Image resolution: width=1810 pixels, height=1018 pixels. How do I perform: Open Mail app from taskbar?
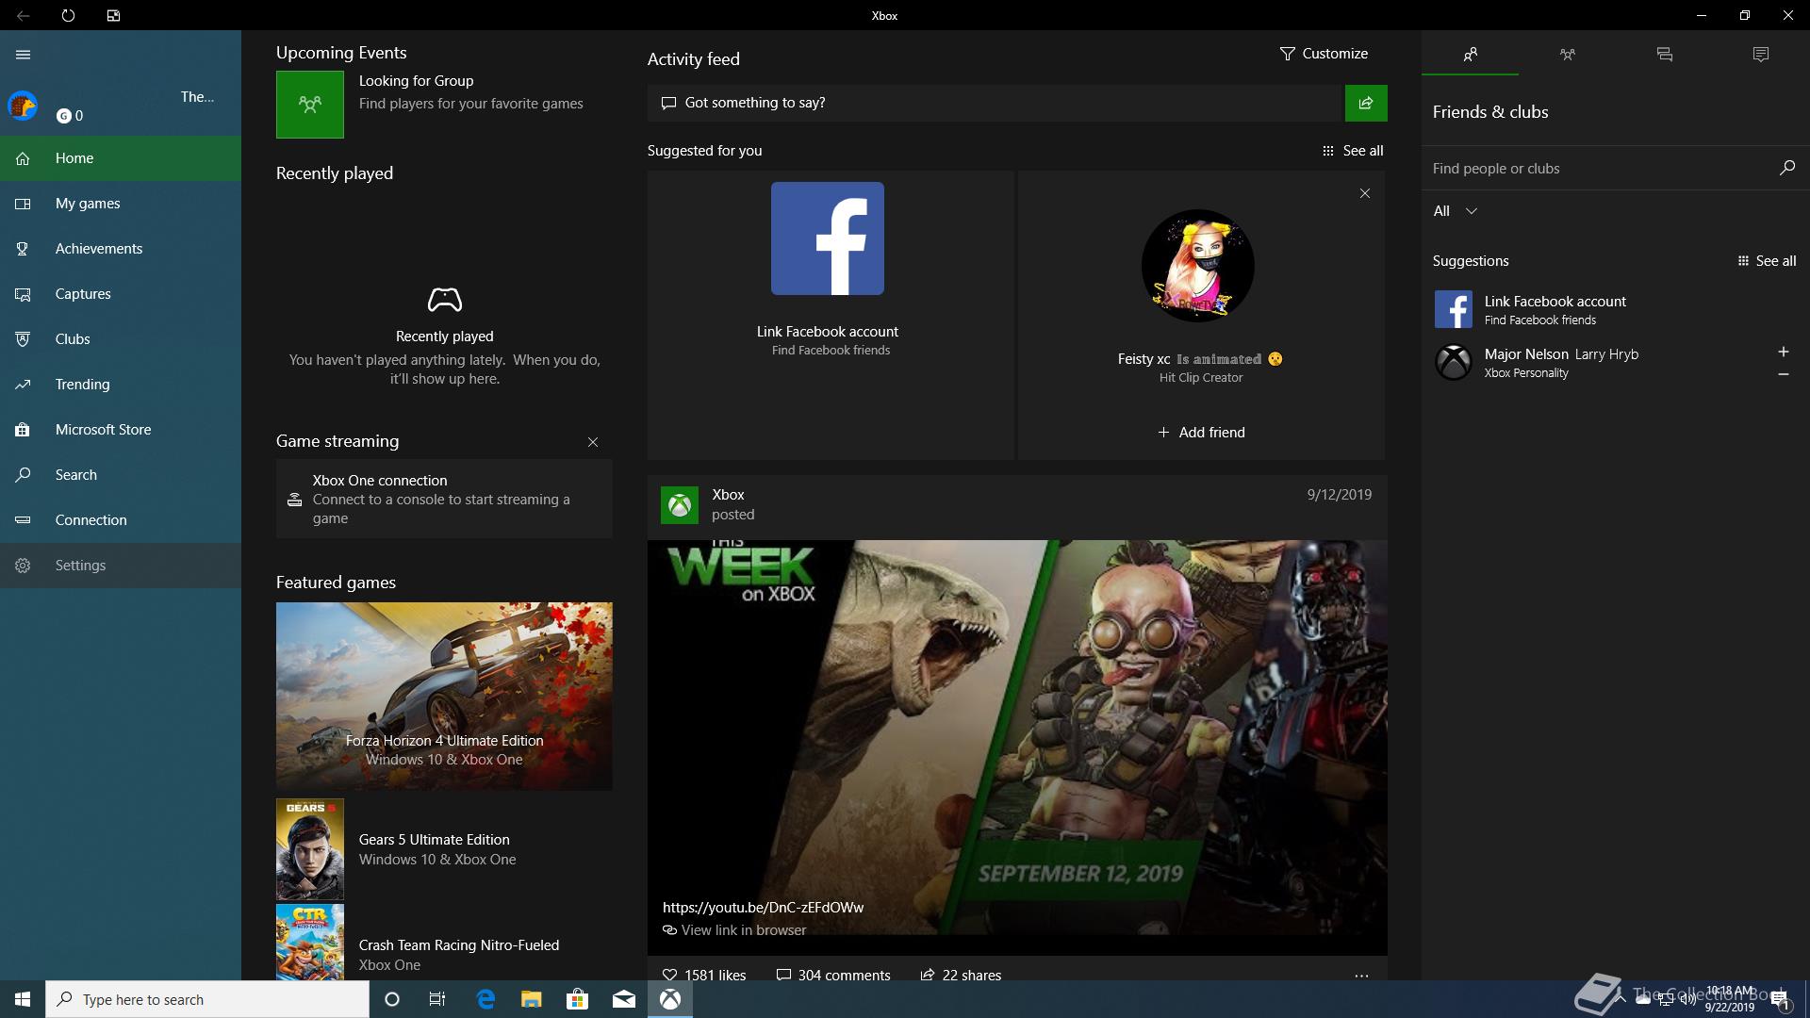coord(623,999)
